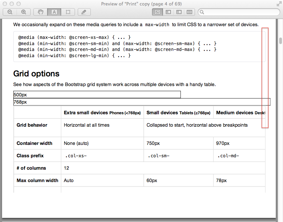
Task: Click the 'Class prefix' row label
Action: pyautogui.click(x=30, y=156)
